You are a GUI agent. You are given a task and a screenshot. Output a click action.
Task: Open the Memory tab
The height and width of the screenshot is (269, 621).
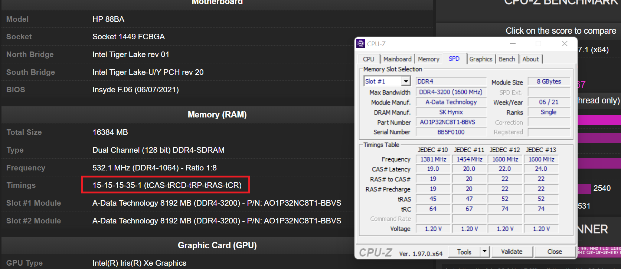pos(428,59)
